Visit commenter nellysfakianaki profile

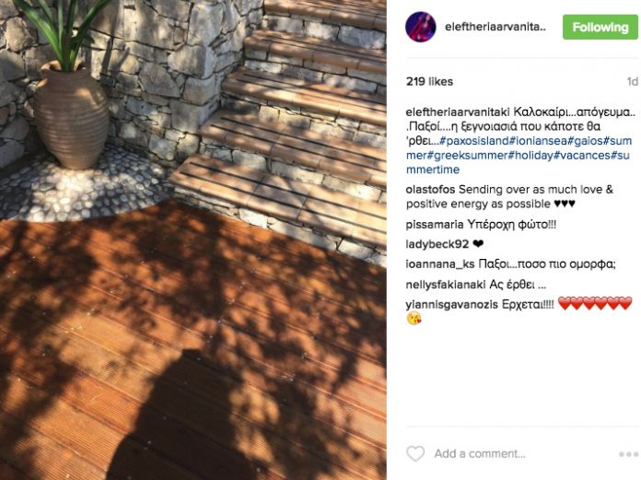click(x=446, y=285)
